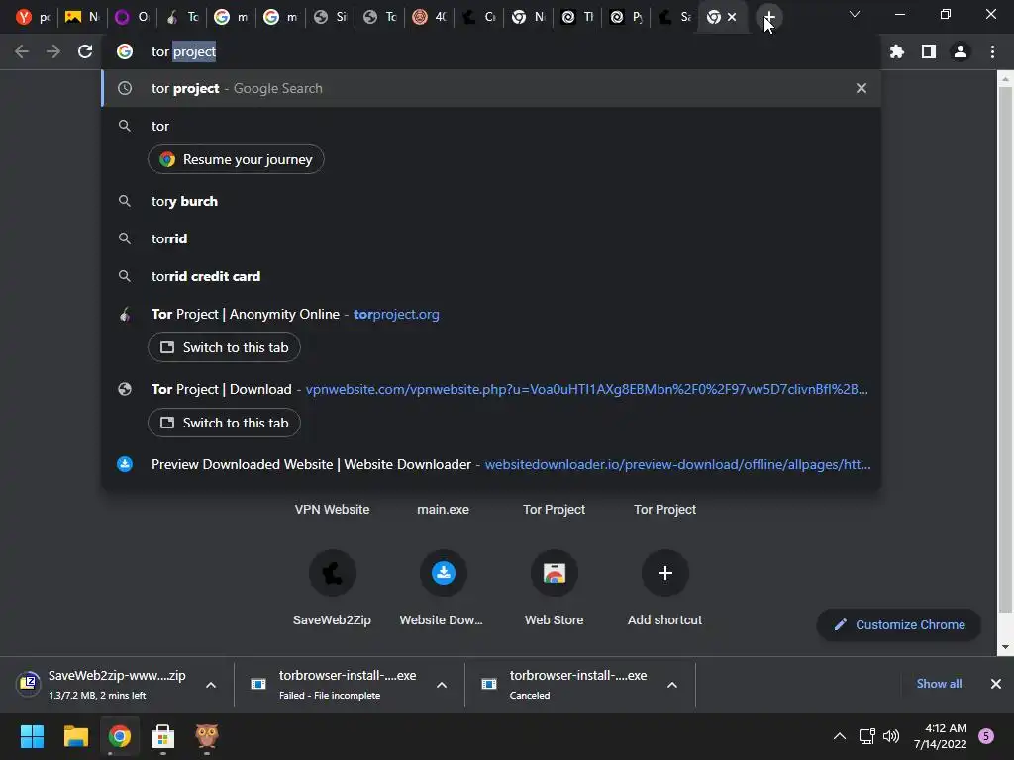
Task: Open the notification badge showing 5
Action: (x=986, y=736)
